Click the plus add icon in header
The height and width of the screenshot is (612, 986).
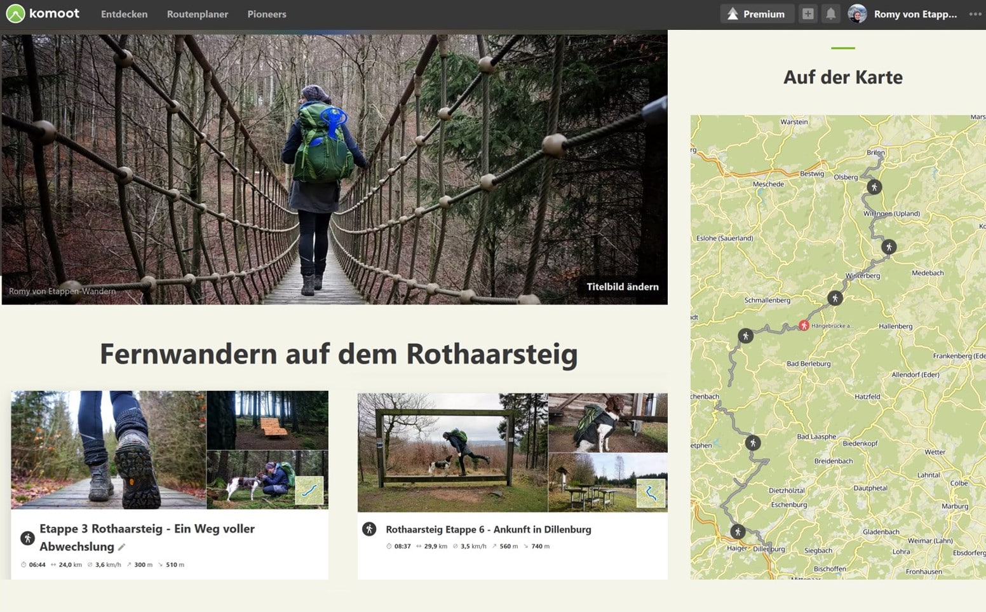pos(808,14)
